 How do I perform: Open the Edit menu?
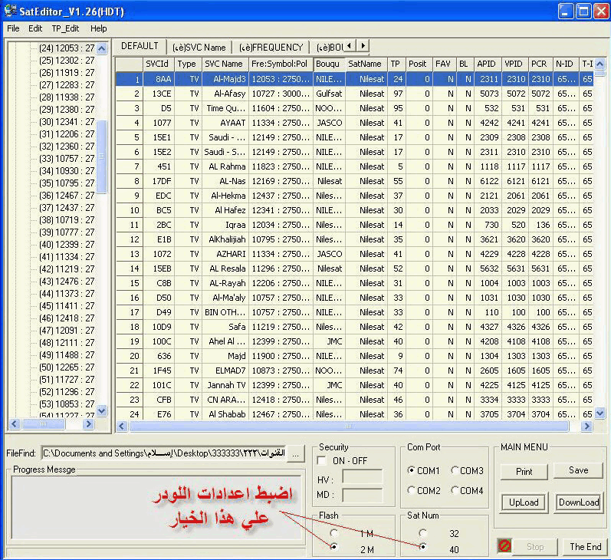click(35, 28)
